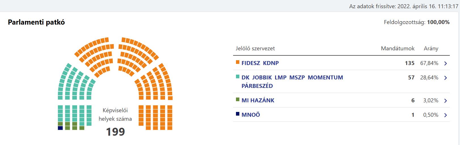This screenshot has width=460, height=145.
Task: Click the Mandátumok column header
Action: [398, 48]
